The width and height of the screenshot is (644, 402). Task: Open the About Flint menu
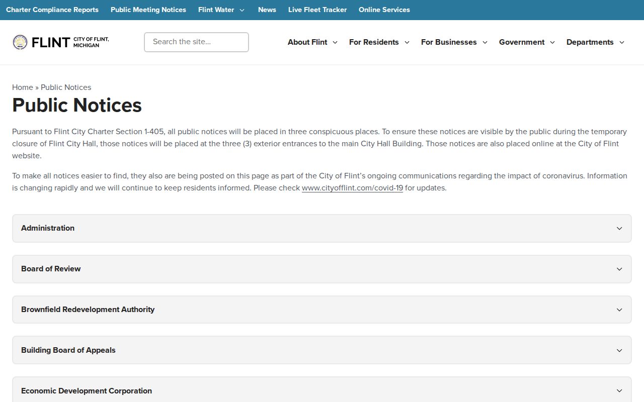click(x=307, y=42)
